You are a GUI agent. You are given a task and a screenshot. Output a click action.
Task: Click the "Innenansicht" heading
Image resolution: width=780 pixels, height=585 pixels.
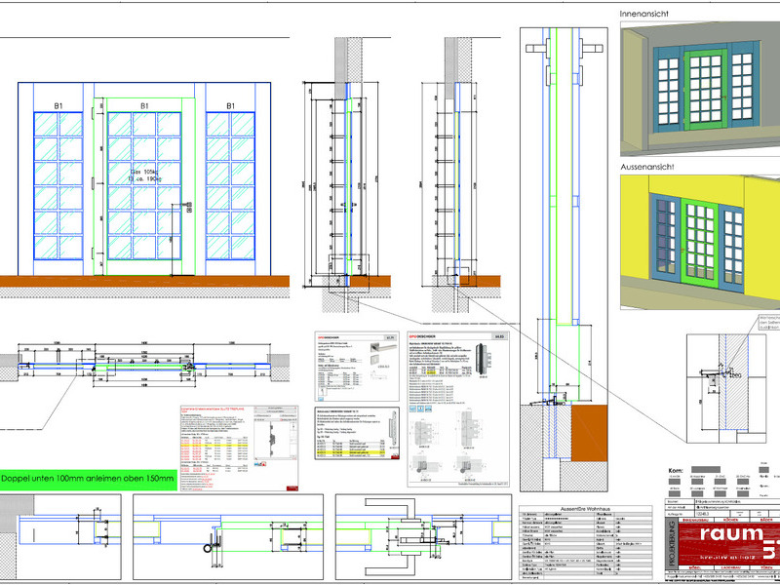point(643,14)
